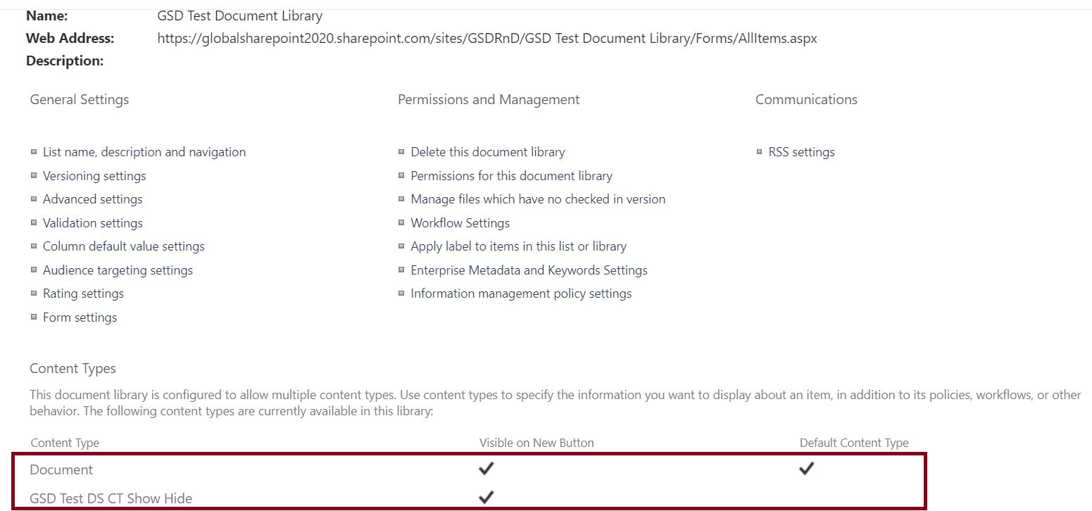1092x511 pixels.
Task: Click the Description label
Action: click(x=65, y=61)
